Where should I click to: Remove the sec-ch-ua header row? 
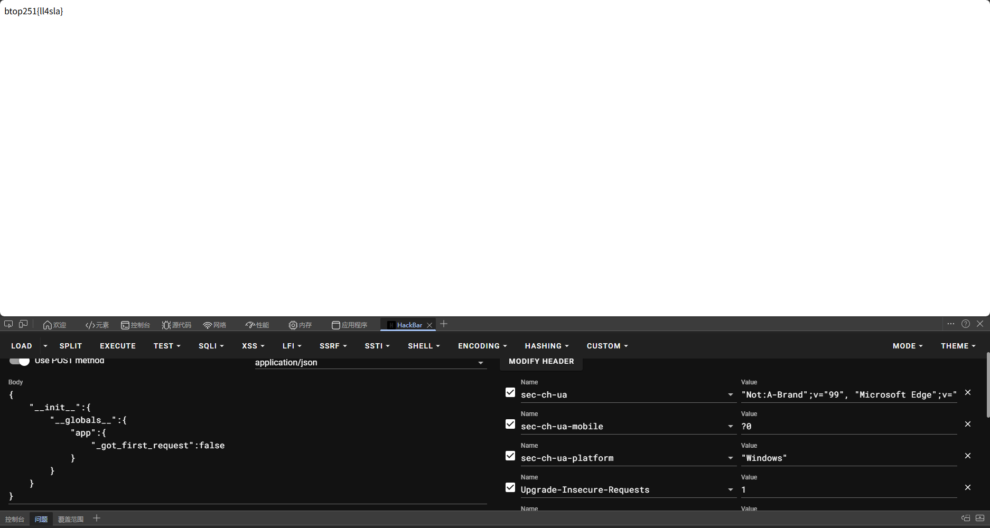pos(968,392)
